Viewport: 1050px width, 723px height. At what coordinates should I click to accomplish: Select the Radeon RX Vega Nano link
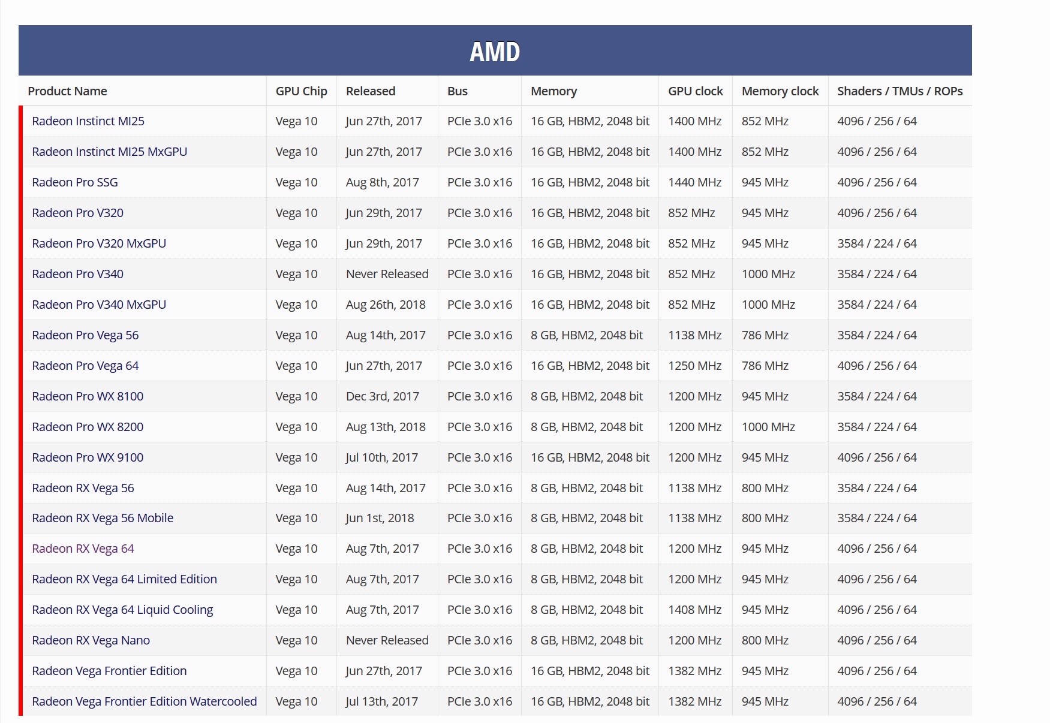pos(91,640)
